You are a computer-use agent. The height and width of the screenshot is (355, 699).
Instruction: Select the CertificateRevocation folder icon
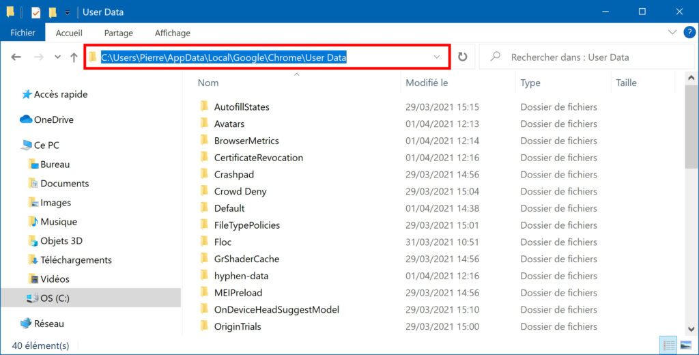(204, 157)
